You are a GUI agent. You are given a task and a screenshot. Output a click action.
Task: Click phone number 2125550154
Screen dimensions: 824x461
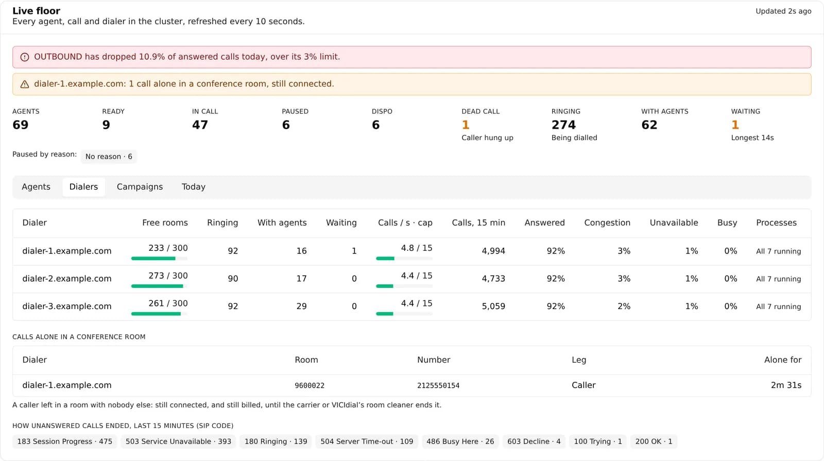point(438,386)
